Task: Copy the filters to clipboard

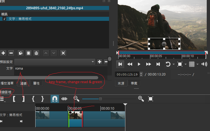Action: 21,53
